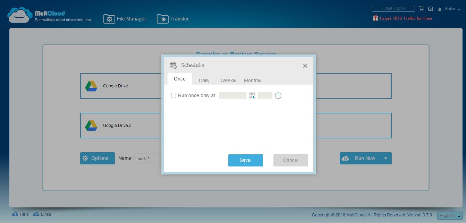Open the Transfer page
466x223 pixels.
(173, 19)
